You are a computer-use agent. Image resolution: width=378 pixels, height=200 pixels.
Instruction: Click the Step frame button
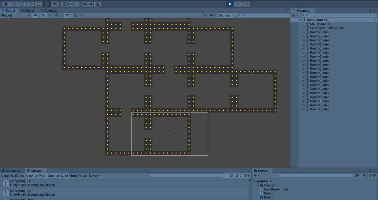[247, 4]
